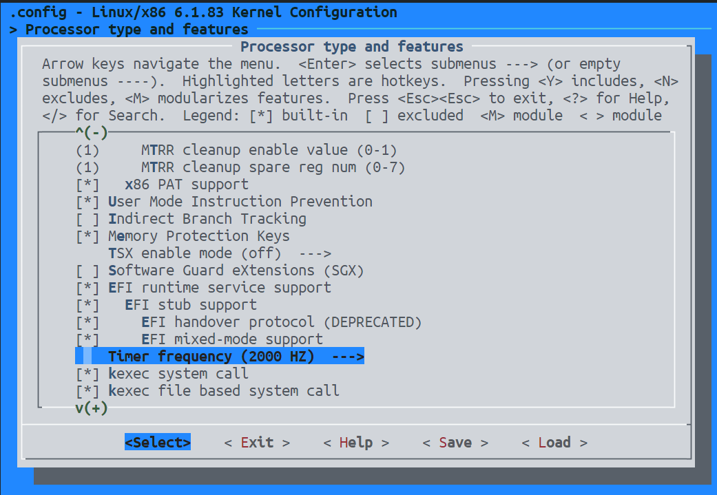Toggle EFI handover protocol (DEPRECATED)
This screenshot has height=495, width=717.
coord(87,322)
